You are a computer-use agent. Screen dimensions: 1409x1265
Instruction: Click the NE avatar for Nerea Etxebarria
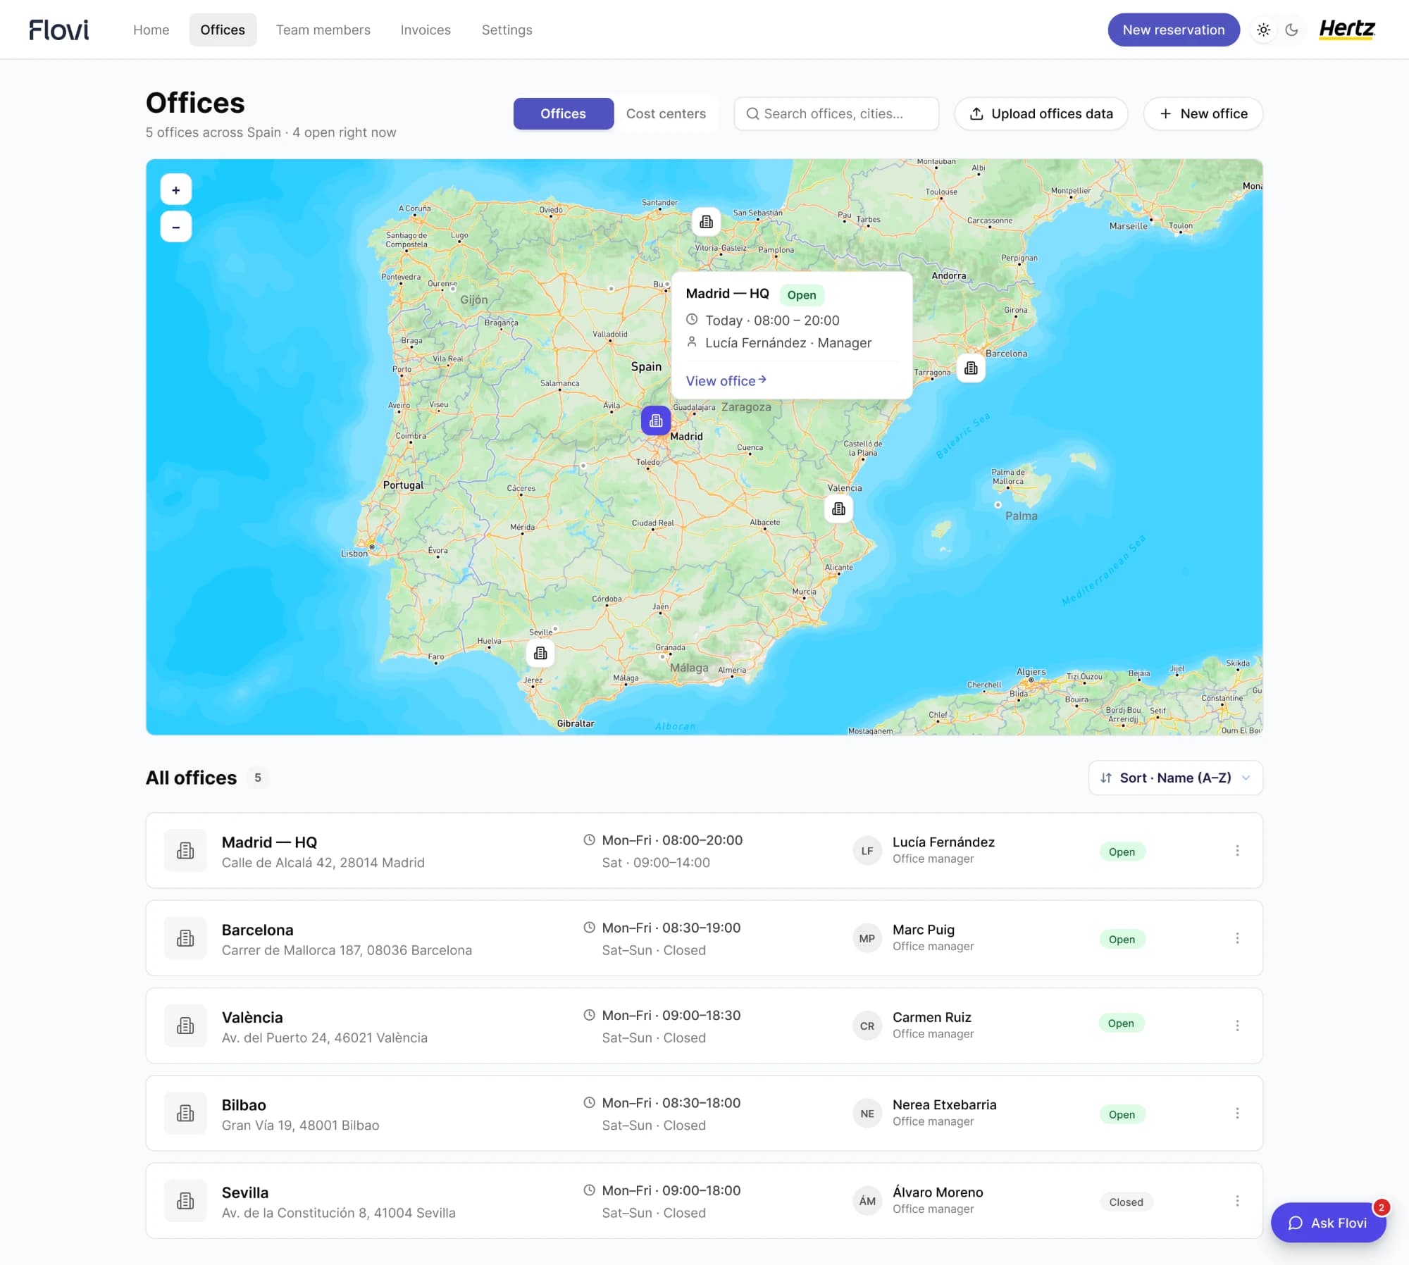point(867,1113)
